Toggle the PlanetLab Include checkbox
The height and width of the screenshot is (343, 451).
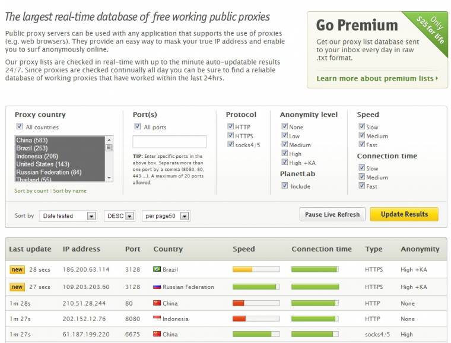(284, 185)
